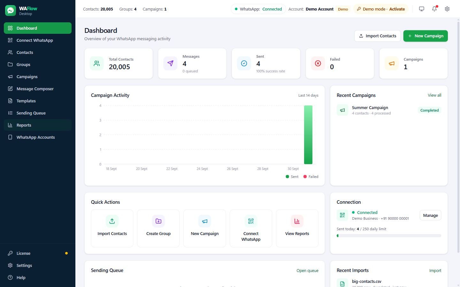Go to Contacts in sidebar

pos(38,52)
